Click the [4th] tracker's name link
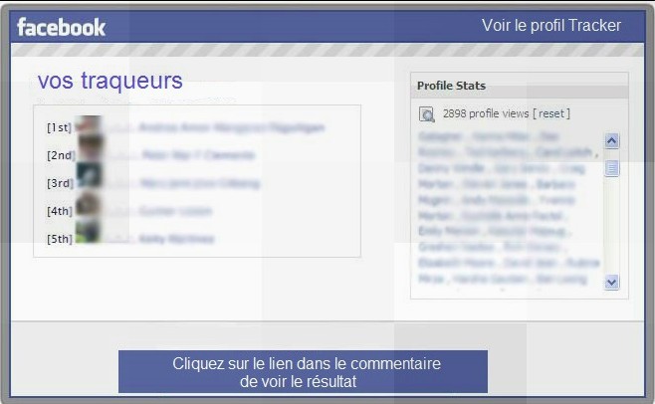Image resolution: width=655 pixels, height=404 pixels. tap(175, 211)
